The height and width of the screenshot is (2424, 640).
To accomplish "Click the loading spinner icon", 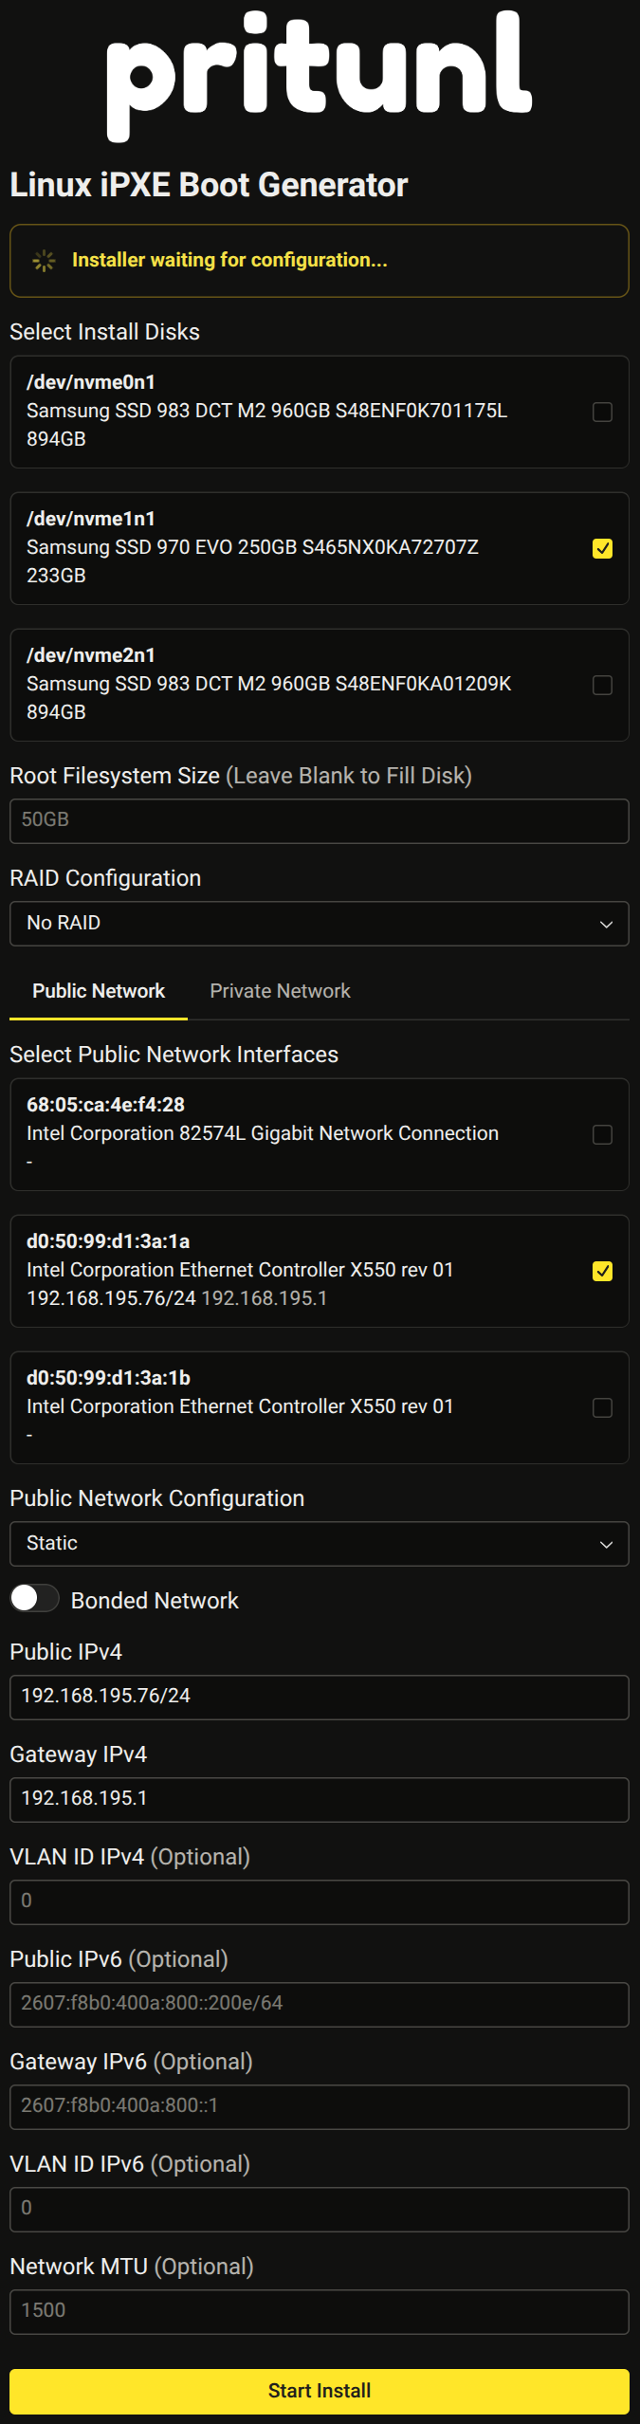I will click(x=44, y=261).
